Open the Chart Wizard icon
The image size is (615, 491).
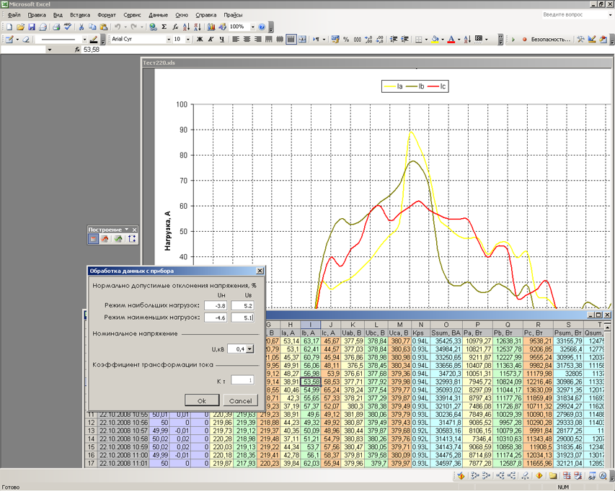point(211,27)
